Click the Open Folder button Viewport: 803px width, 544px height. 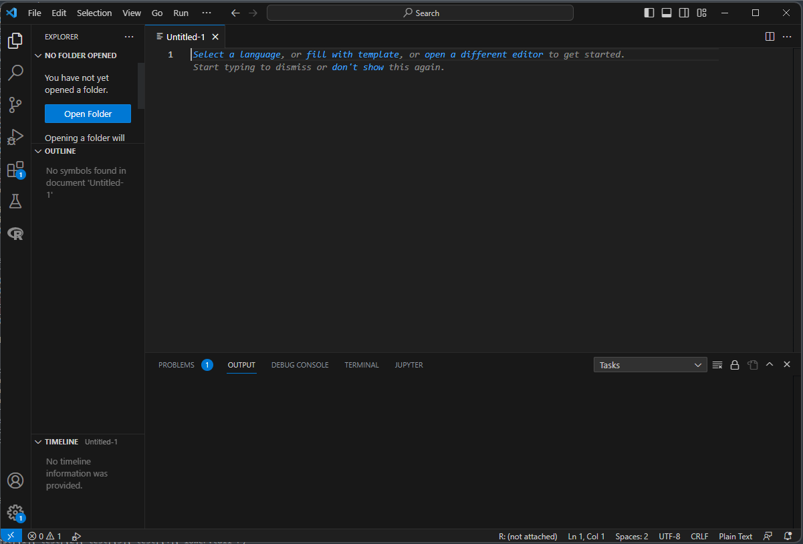tap(88, 113)
